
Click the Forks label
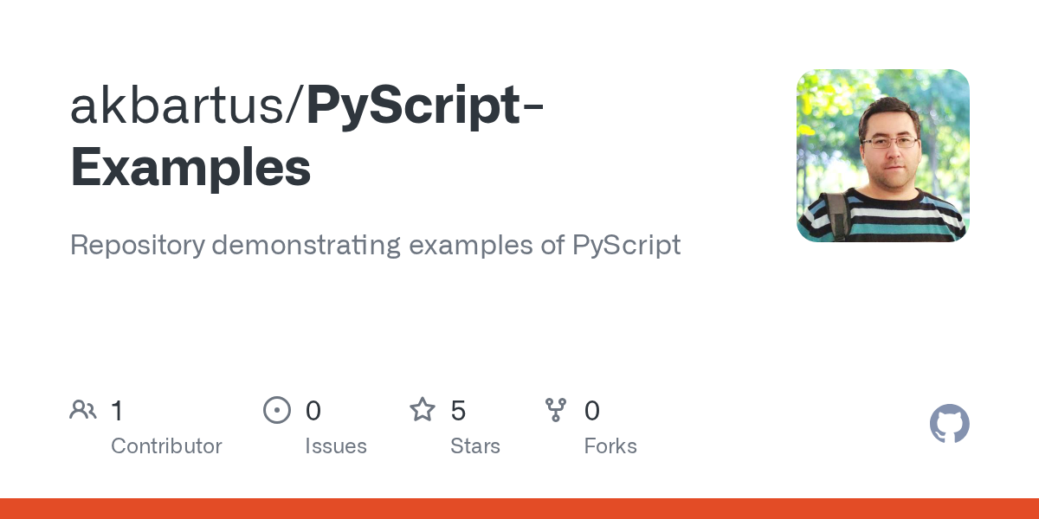610,446
